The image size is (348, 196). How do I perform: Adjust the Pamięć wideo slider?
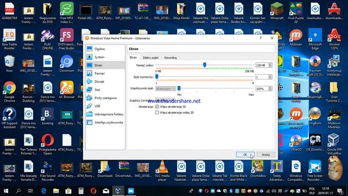click(x=204, y=65)
